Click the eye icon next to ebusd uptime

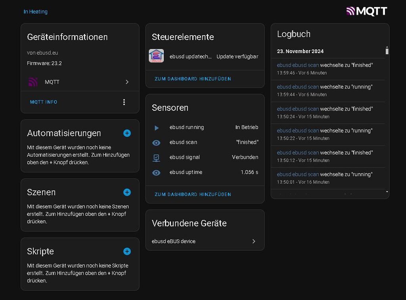pyautogui.click(x=156, y=172)
